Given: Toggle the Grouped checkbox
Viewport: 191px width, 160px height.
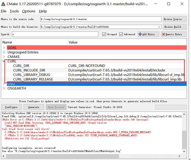Looking at the screenshot, I should tap(104, 34).
